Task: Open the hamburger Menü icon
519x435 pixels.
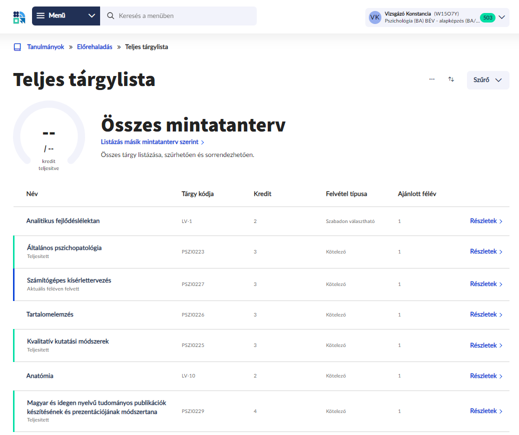Action: 41,15
